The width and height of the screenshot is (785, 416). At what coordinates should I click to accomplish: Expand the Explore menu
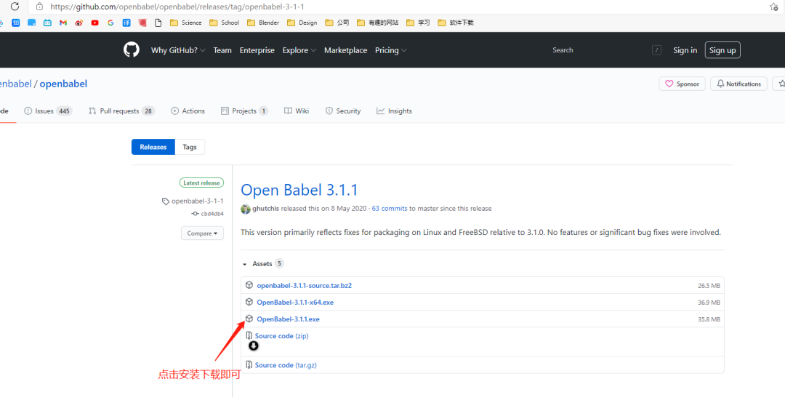click(x=299, y=50)
